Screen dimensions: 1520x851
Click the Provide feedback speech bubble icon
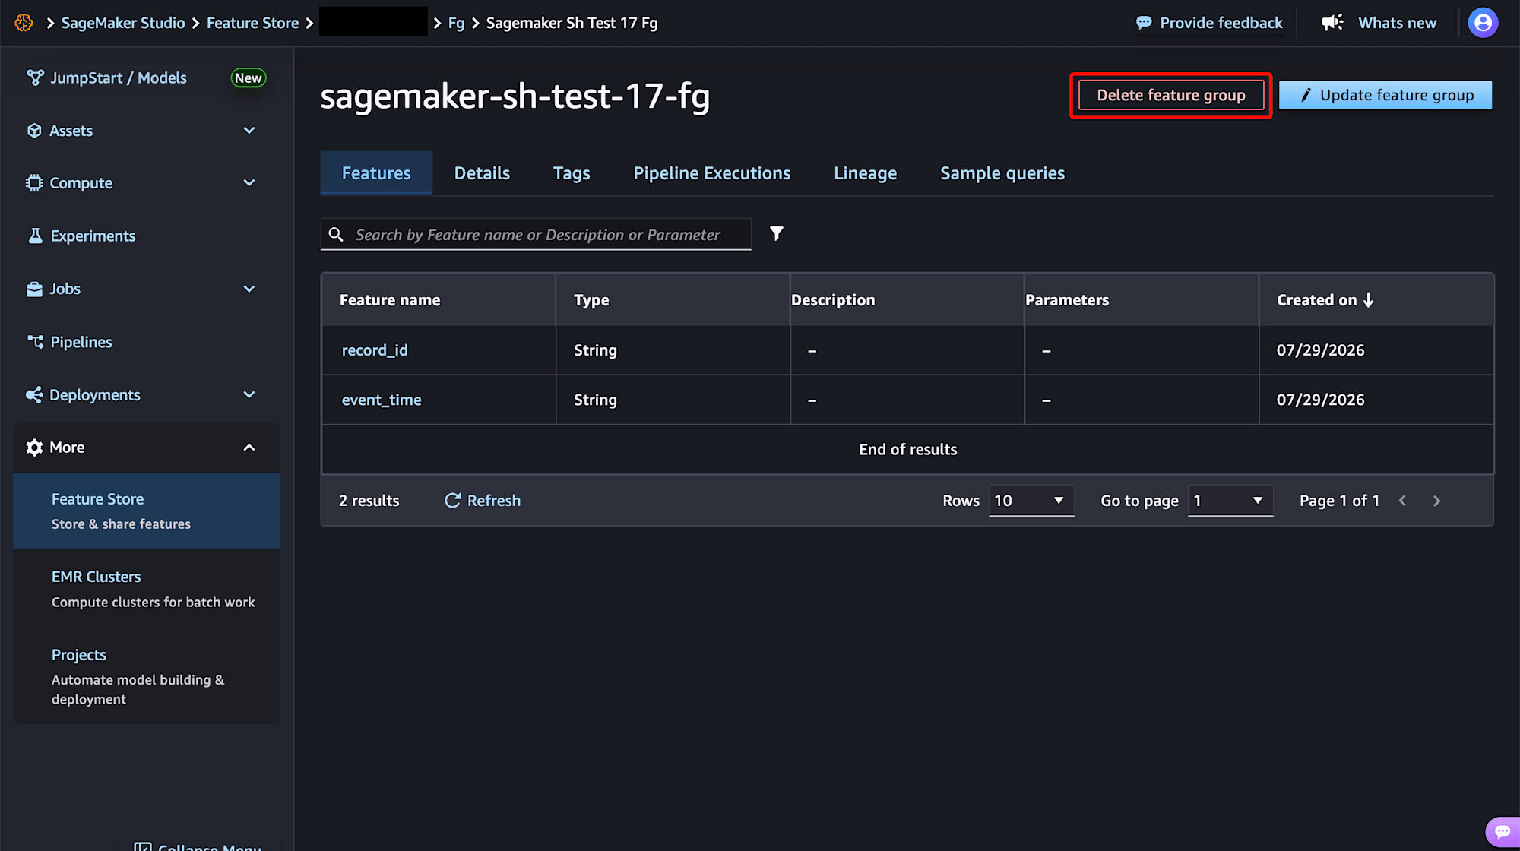1144,23
